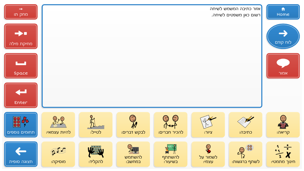Screen dimensions: 304x171
Task: Select the music tile (מוסיקה)
Action: [x=58, y=154]
